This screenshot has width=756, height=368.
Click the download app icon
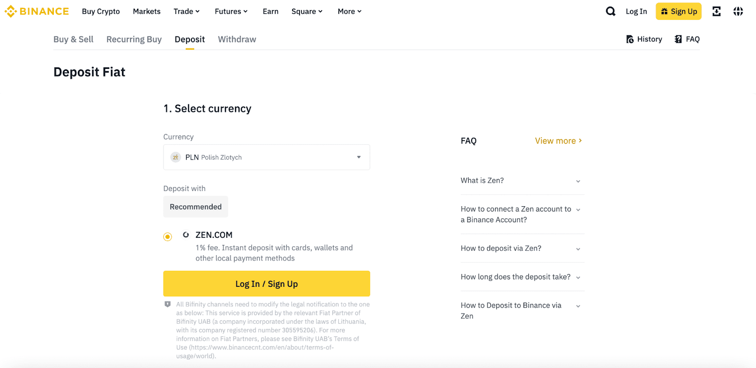coord(716,11)
